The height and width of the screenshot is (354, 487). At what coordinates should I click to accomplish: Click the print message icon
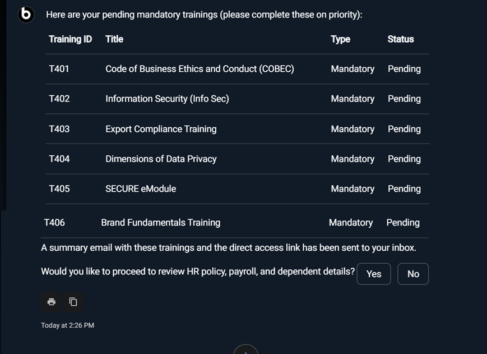coord(52,302)
